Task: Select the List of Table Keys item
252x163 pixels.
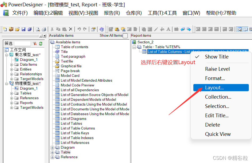Action: click(x=75, y=133)
